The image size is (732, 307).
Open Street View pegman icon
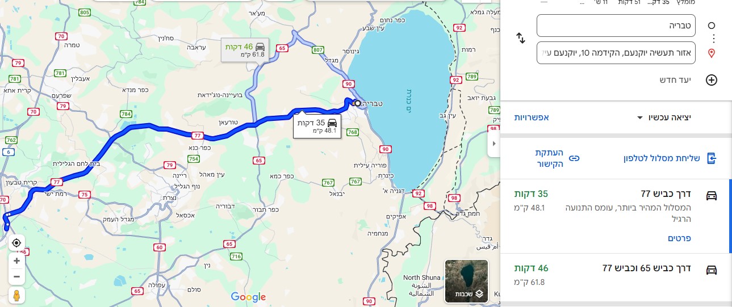pyautogui.click(x=16, y=296)
